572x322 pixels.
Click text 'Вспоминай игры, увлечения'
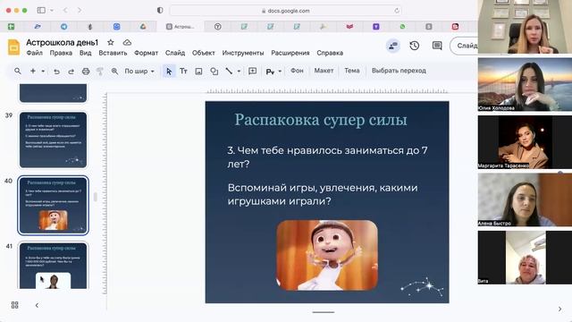302,188
